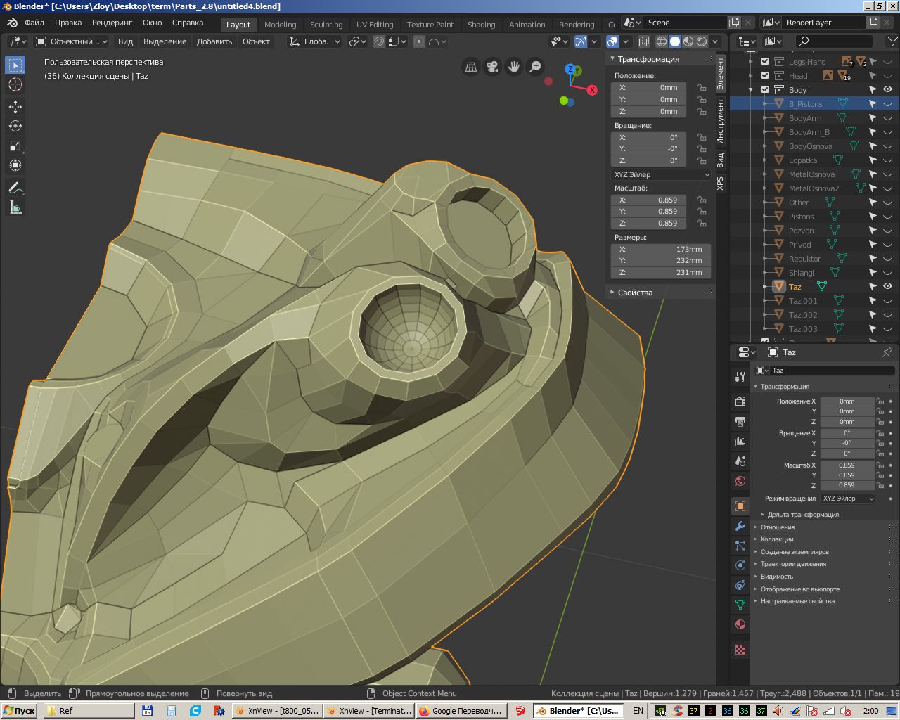Screen dimensions: 900x720
Task: Toggle the Head collection checkbox
Action: click(765, 76)
